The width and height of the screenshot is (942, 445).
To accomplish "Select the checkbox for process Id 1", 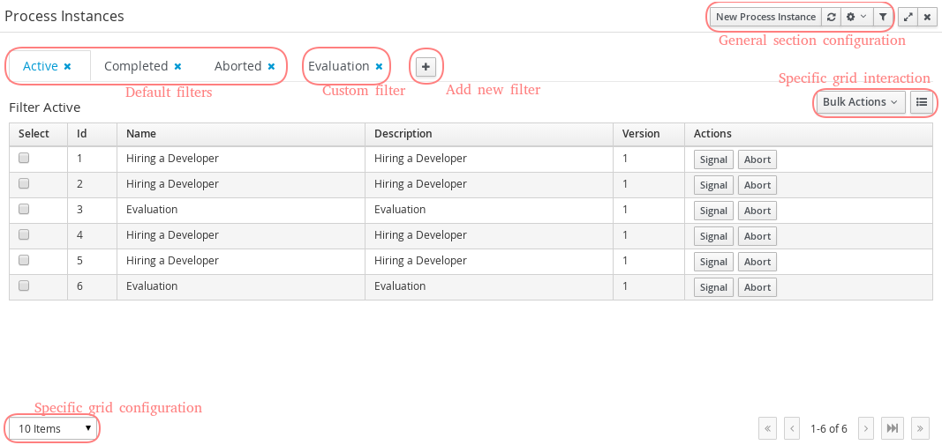I will 24,159.
